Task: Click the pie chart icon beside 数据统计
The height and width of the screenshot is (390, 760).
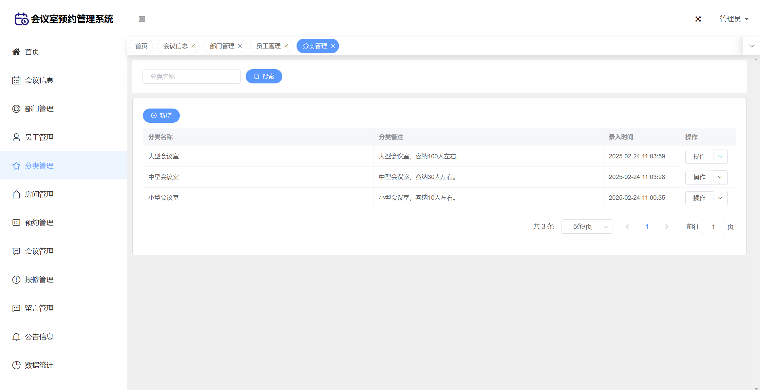Action: [16, 365]
